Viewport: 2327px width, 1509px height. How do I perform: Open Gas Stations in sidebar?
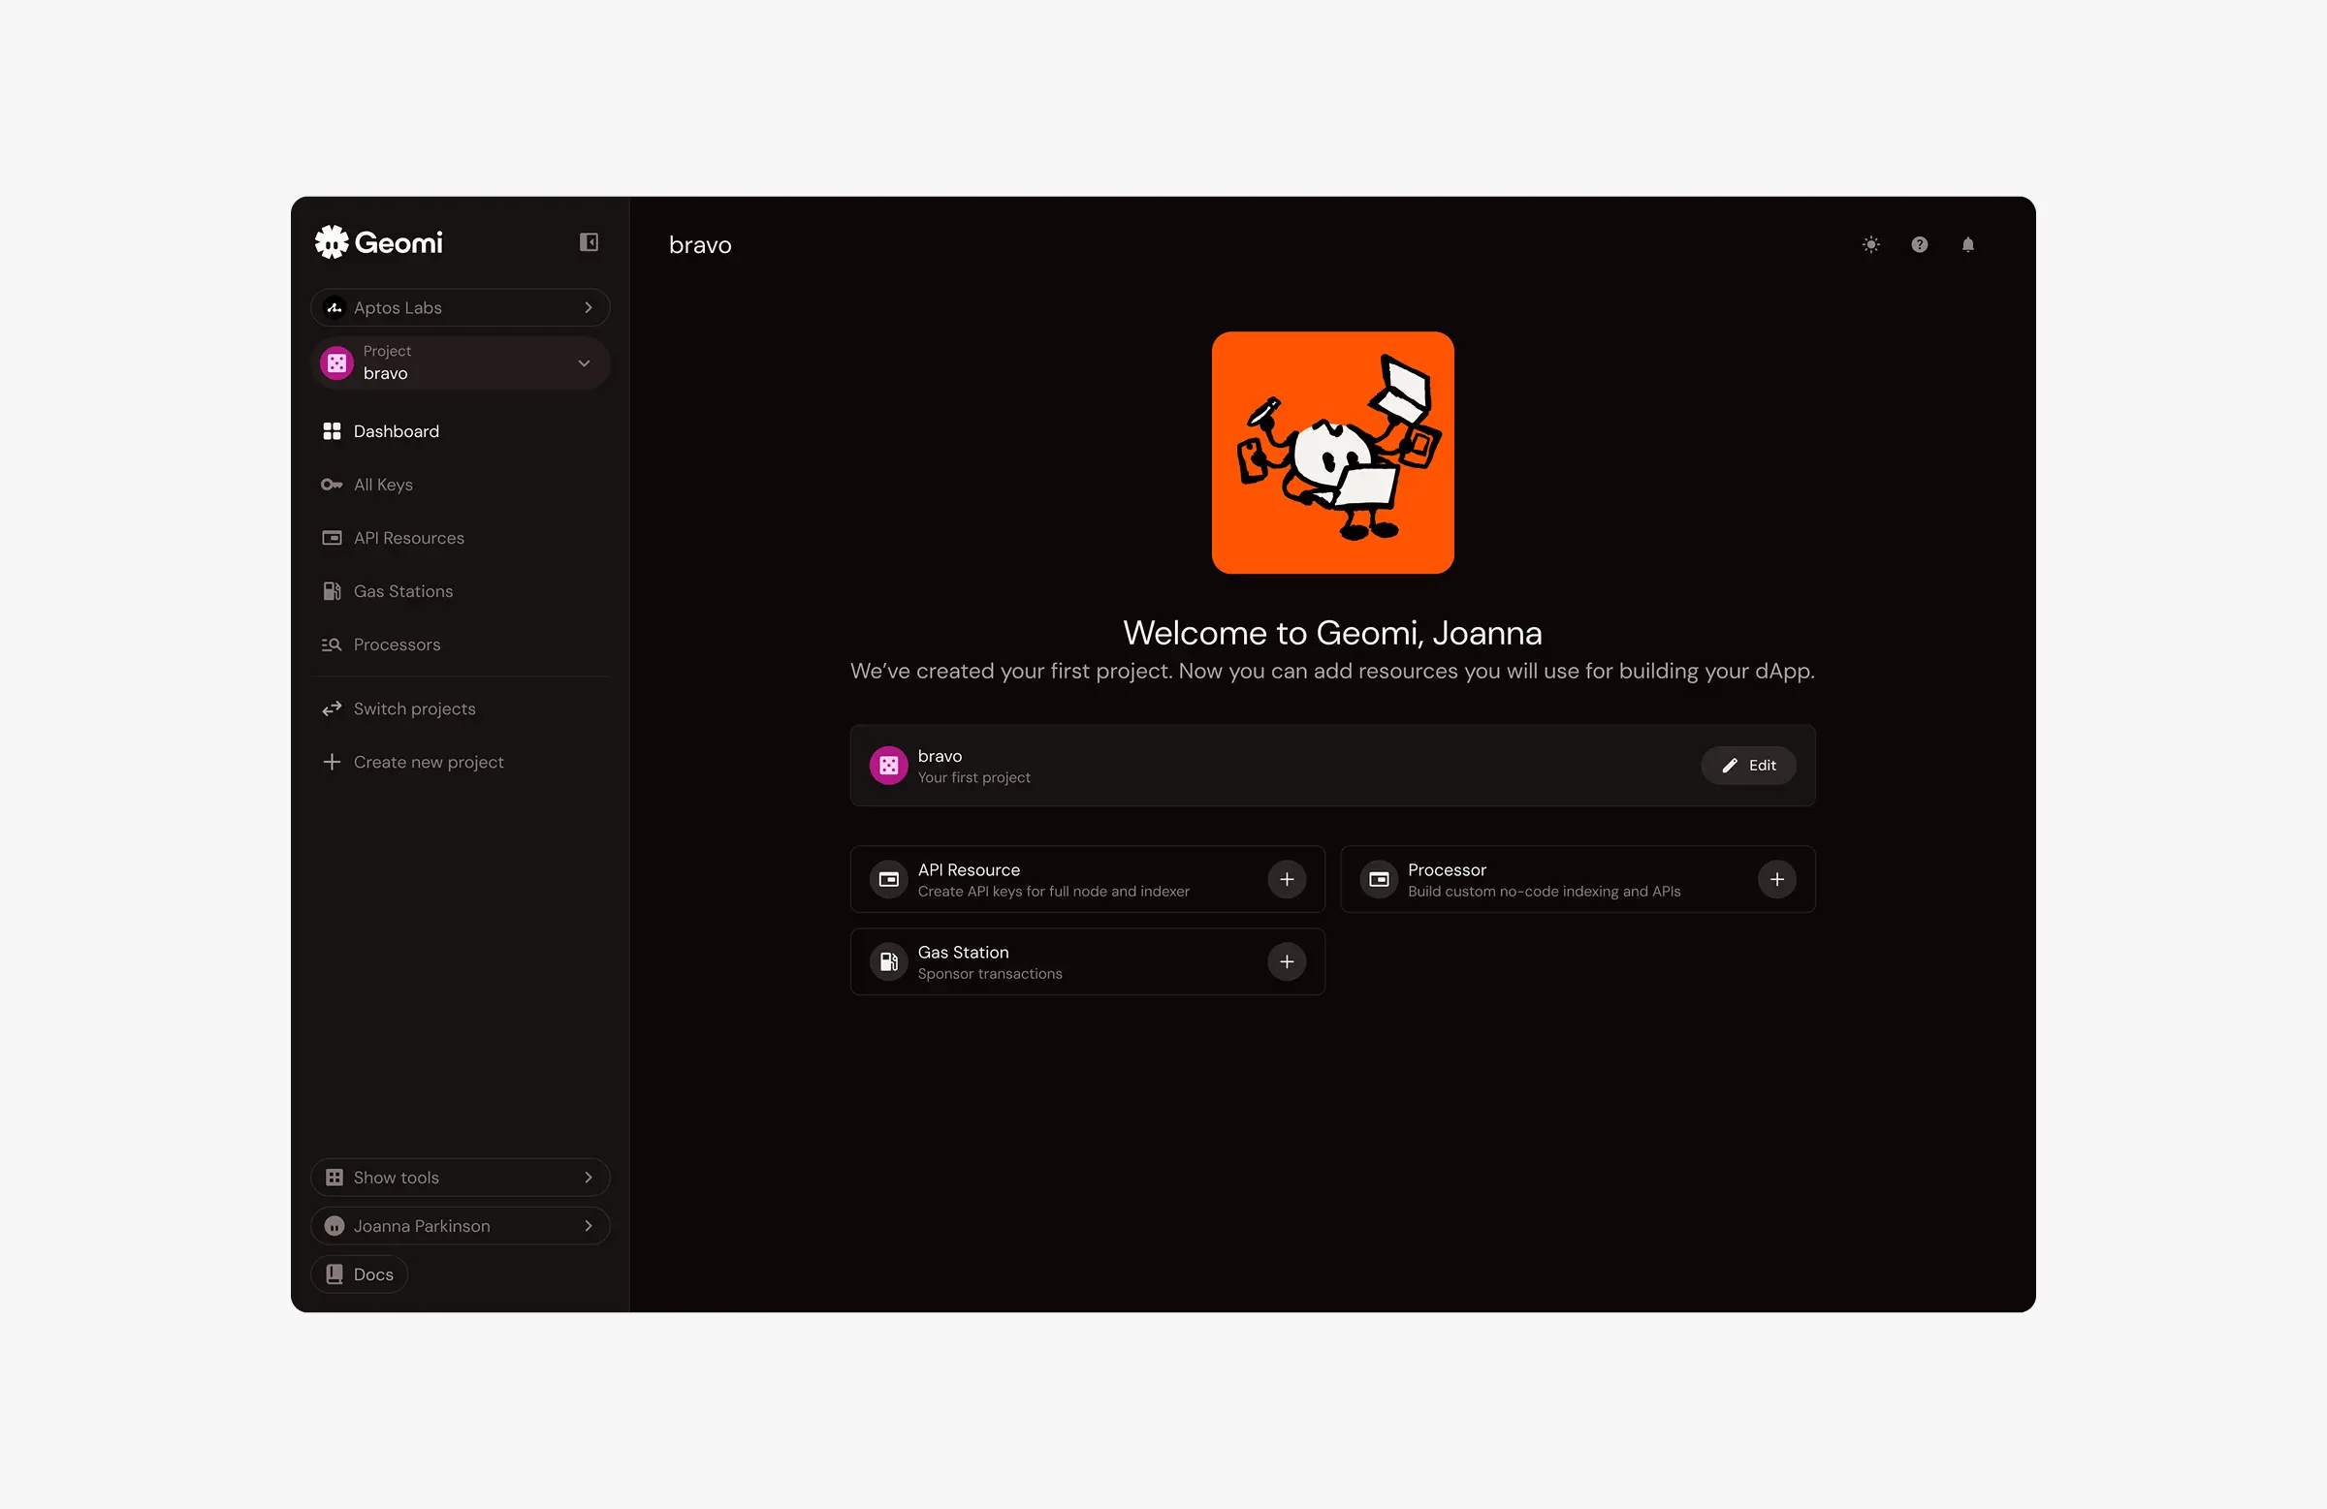tap(401, 591)
